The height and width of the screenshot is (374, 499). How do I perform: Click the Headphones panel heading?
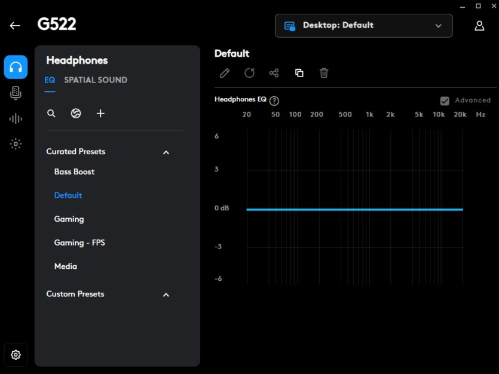77,60
